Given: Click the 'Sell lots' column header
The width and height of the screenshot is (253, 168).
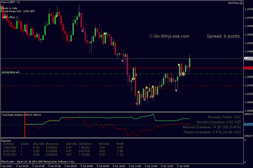Looking at the screenshot, I should 72,144.
